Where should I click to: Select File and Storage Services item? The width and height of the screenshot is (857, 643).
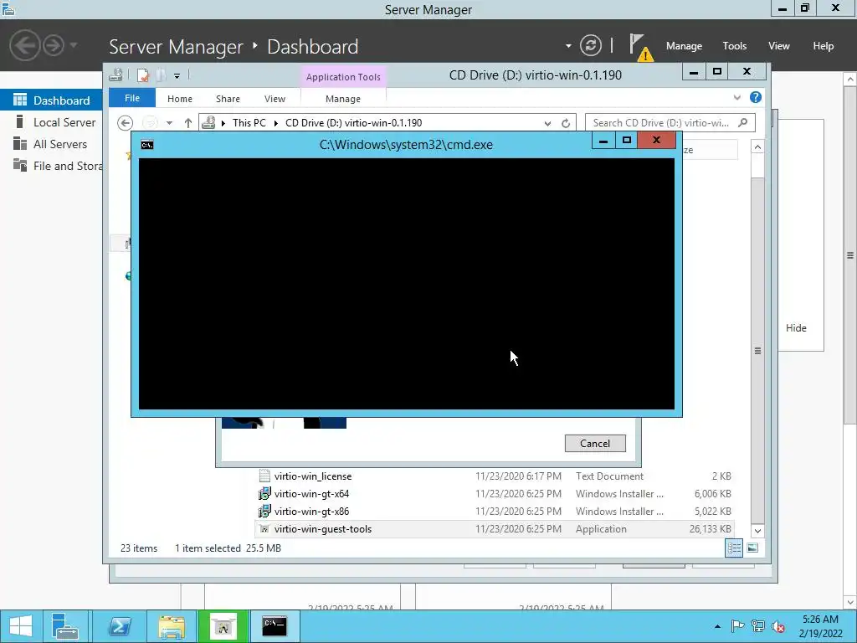(51, 166)
